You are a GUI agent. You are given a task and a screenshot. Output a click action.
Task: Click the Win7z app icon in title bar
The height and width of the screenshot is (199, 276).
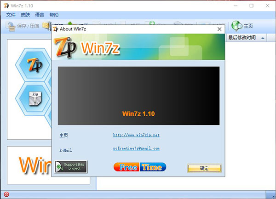coord(6,6)
